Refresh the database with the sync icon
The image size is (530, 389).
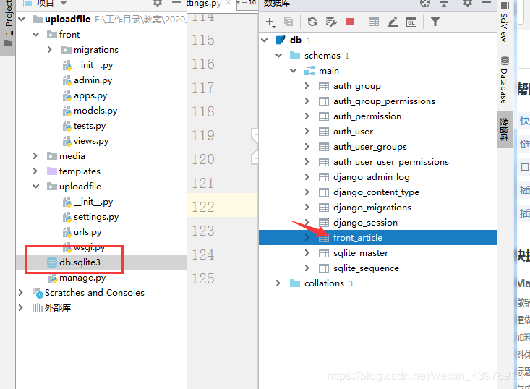tap(312, 22)
